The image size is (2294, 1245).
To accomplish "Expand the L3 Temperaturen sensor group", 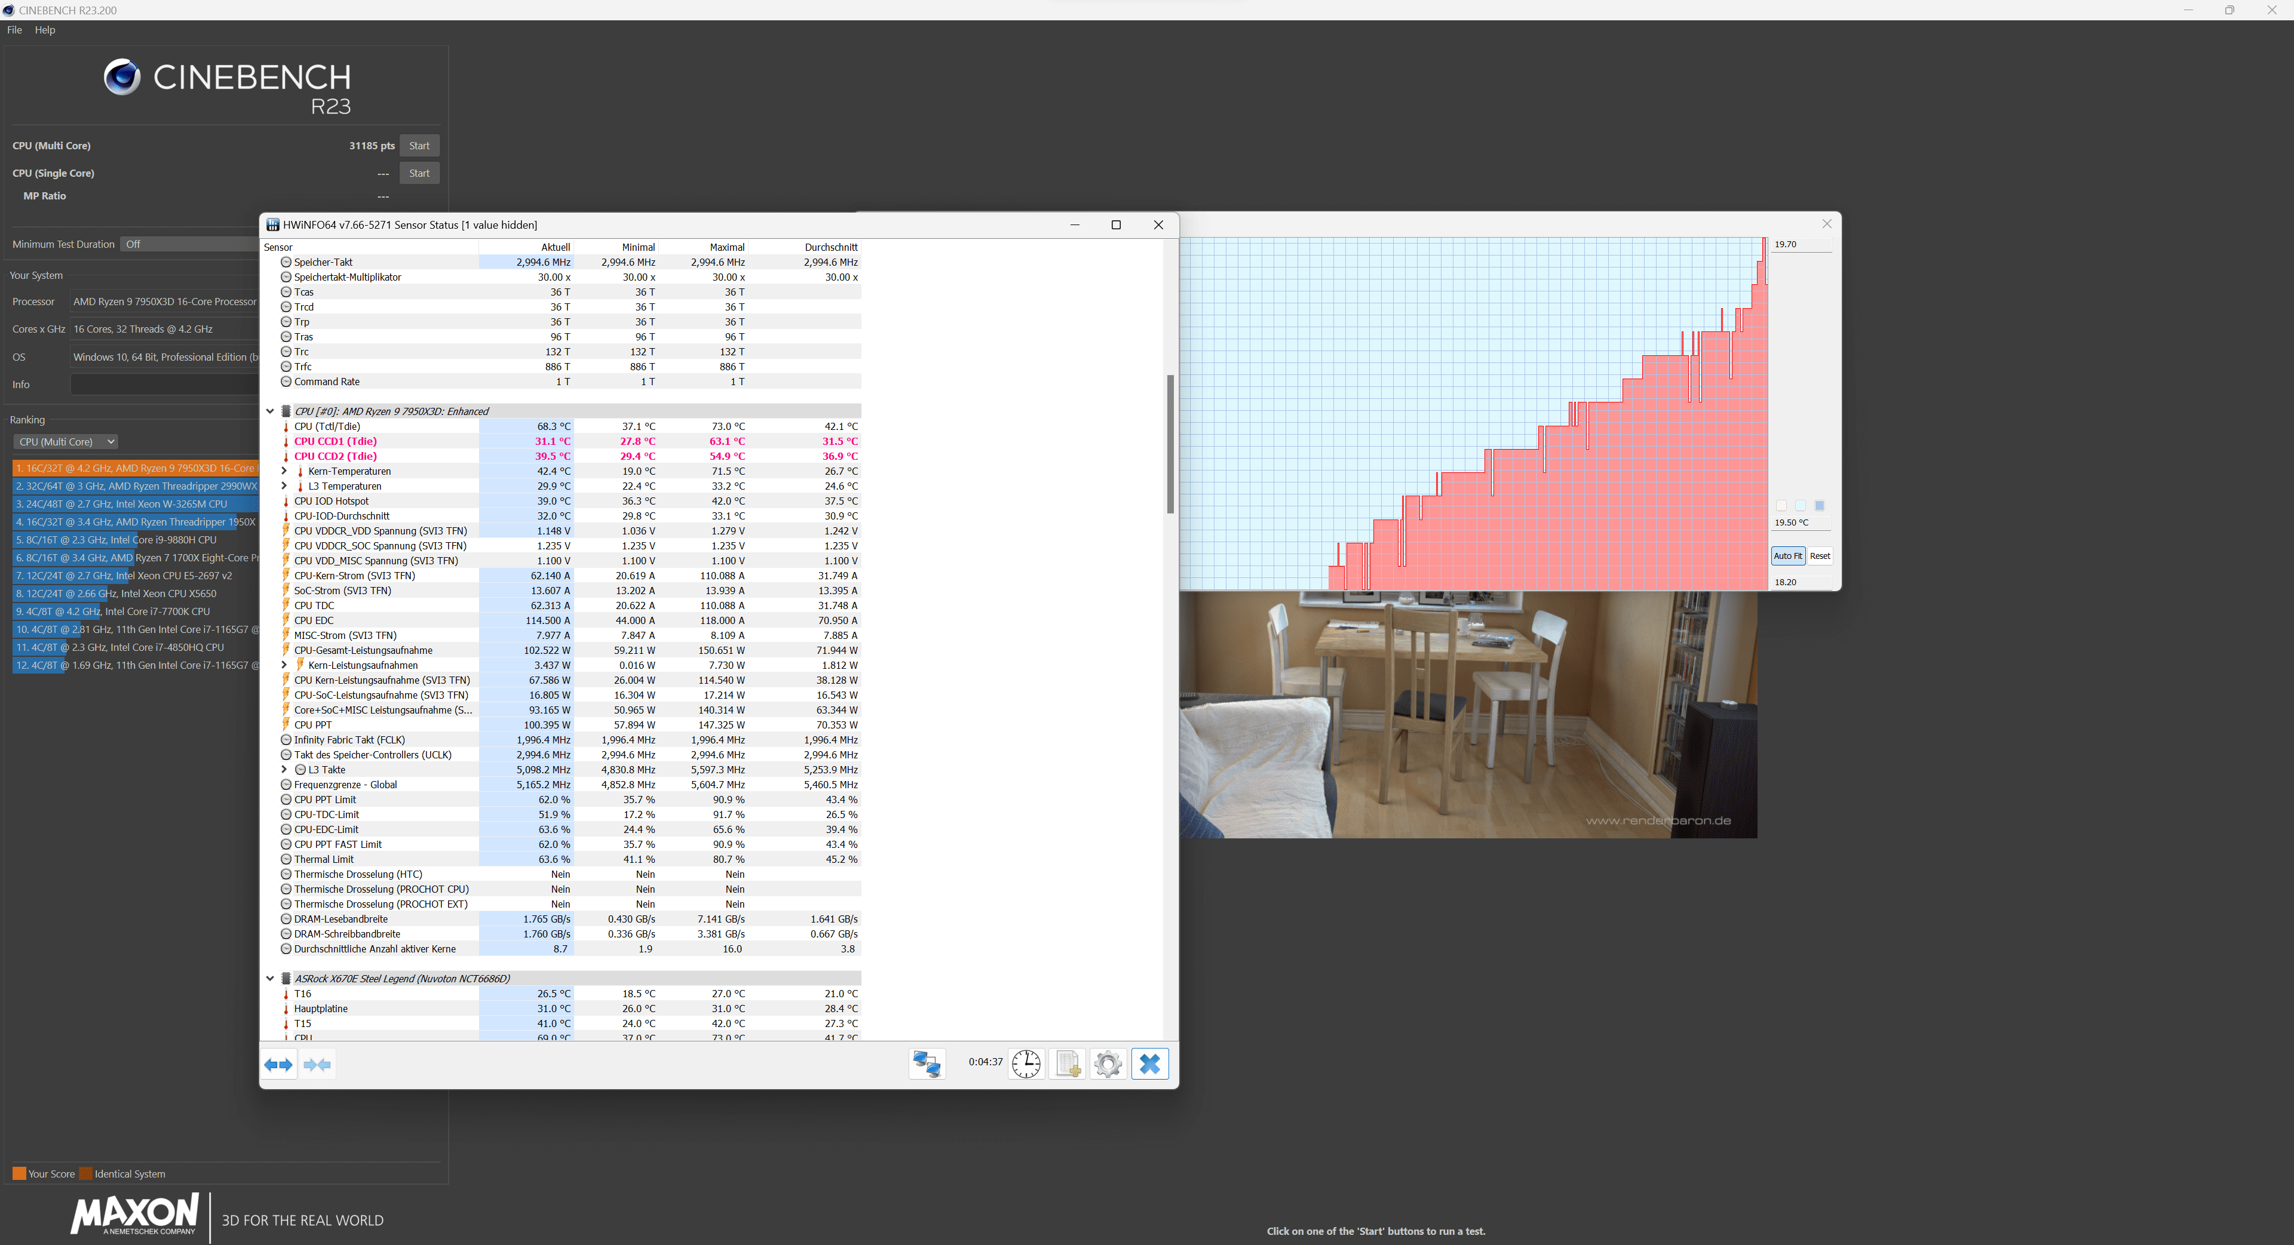I will (284, 487).
